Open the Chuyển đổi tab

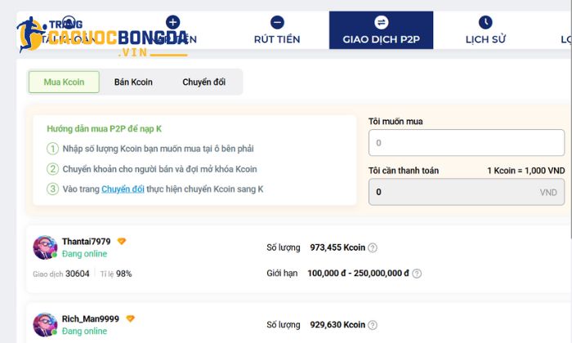(x=203, y=82)
